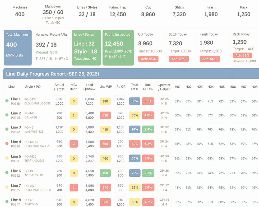Click Line 7 operator cell OP: 22 H: 4
This screenshot has height=207, width=259.
click(164, 187)
